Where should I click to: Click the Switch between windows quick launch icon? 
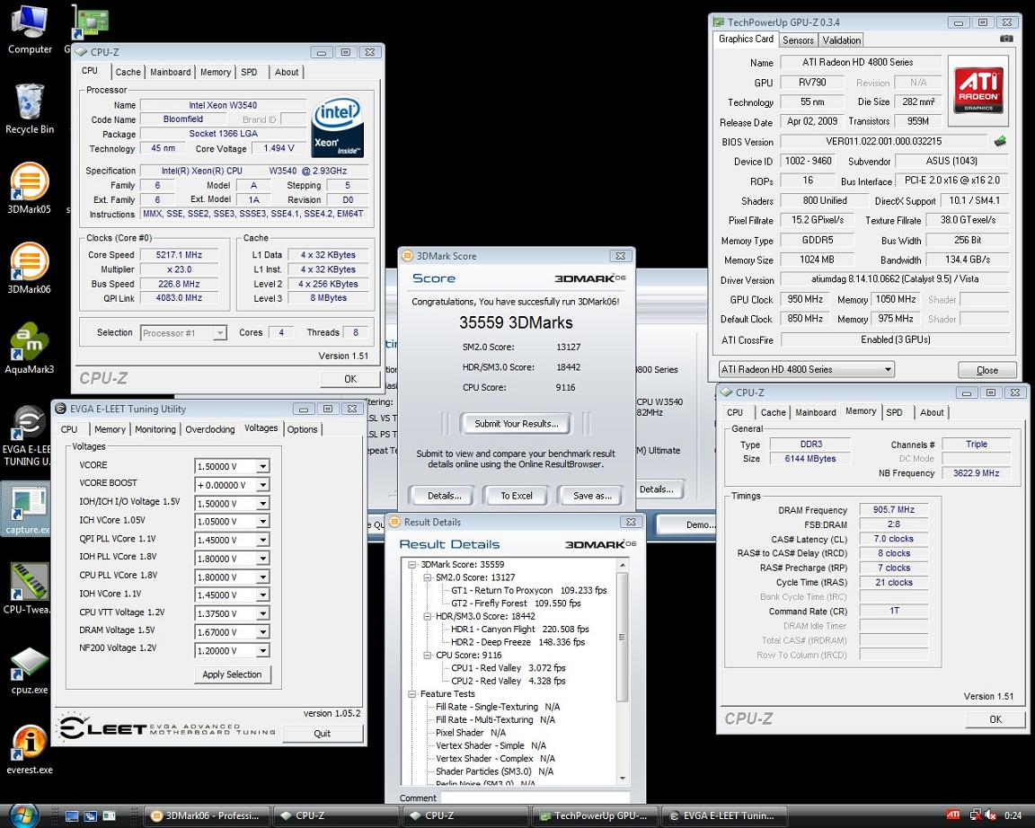[91, 816]
